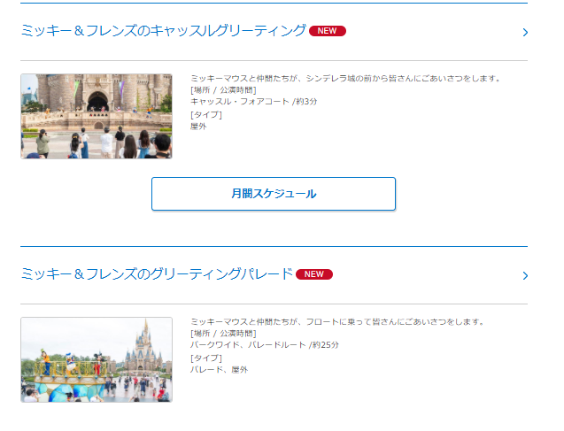The image size is (564, 431).
Task: Select description mentioning シンデレラ城の前から
Action: [x=345, y=78]
